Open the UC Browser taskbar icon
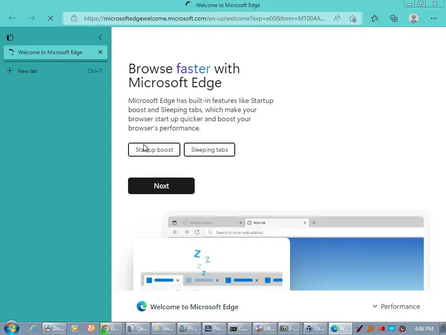Screen dimensions: 446x335 tap(91, 328)
